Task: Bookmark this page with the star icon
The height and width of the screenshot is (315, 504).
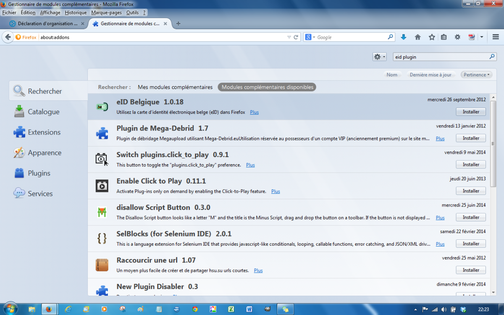Action: click(432, 37)
